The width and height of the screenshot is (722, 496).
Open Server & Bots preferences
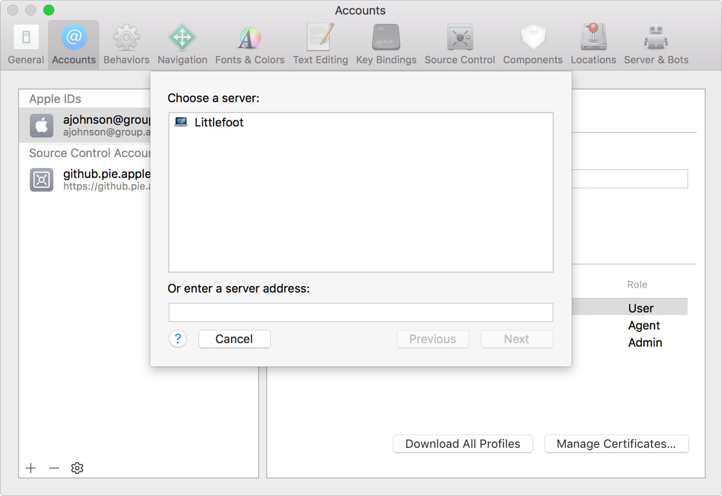(x=656, y=45)
